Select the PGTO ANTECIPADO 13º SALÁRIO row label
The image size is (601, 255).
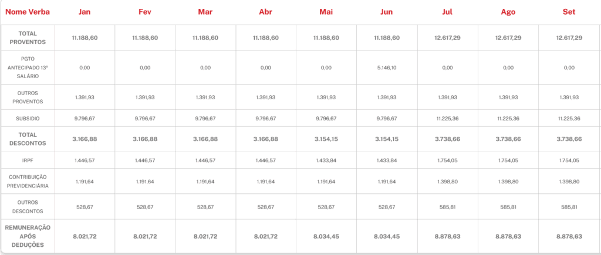(28, 68)
